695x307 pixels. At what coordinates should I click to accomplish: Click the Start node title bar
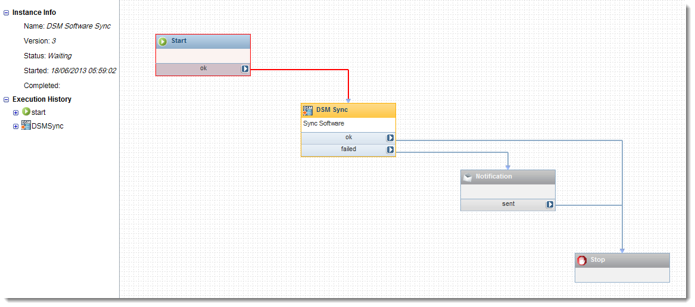(203, 41)
